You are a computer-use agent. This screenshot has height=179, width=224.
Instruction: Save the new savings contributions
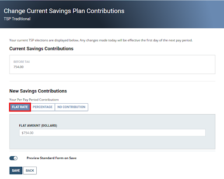pyautogui.click(x=16, y=170)
